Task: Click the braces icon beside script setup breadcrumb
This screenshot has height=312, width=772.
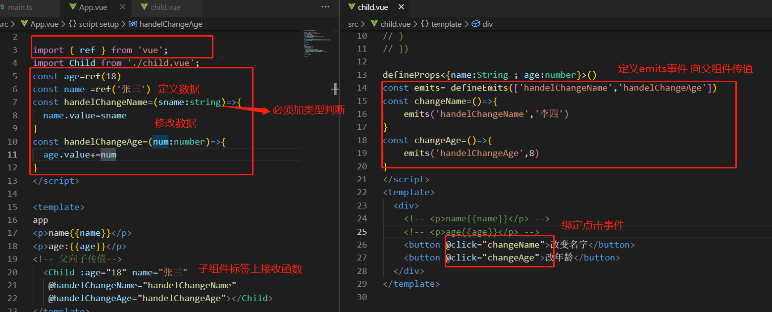Action: pos(72,24)
